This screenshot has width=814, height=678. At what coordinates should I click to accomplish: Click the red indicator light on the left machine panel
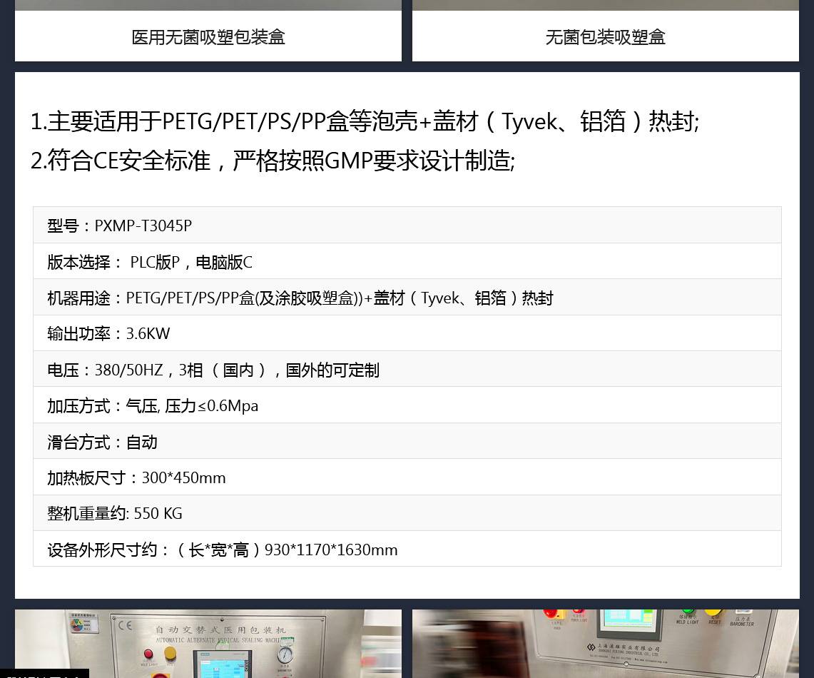click(x=148, y=654)
